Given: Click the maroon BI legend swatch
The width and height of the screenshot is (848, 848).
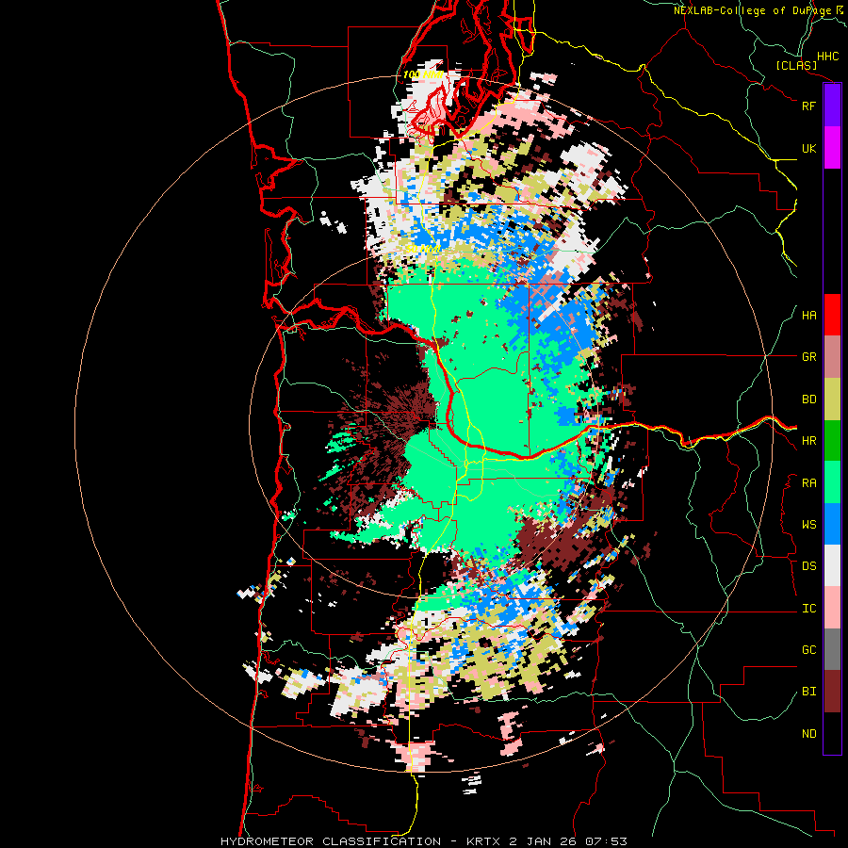Looking at the screenshot, I should (x=832, y=692).
